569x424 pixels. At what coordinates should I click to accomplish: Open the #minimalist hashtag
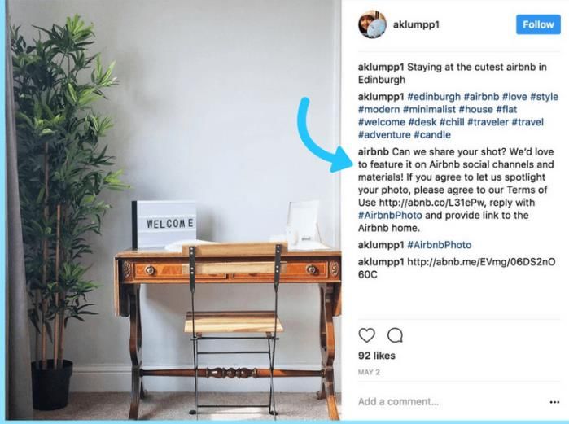pos(429,110)
